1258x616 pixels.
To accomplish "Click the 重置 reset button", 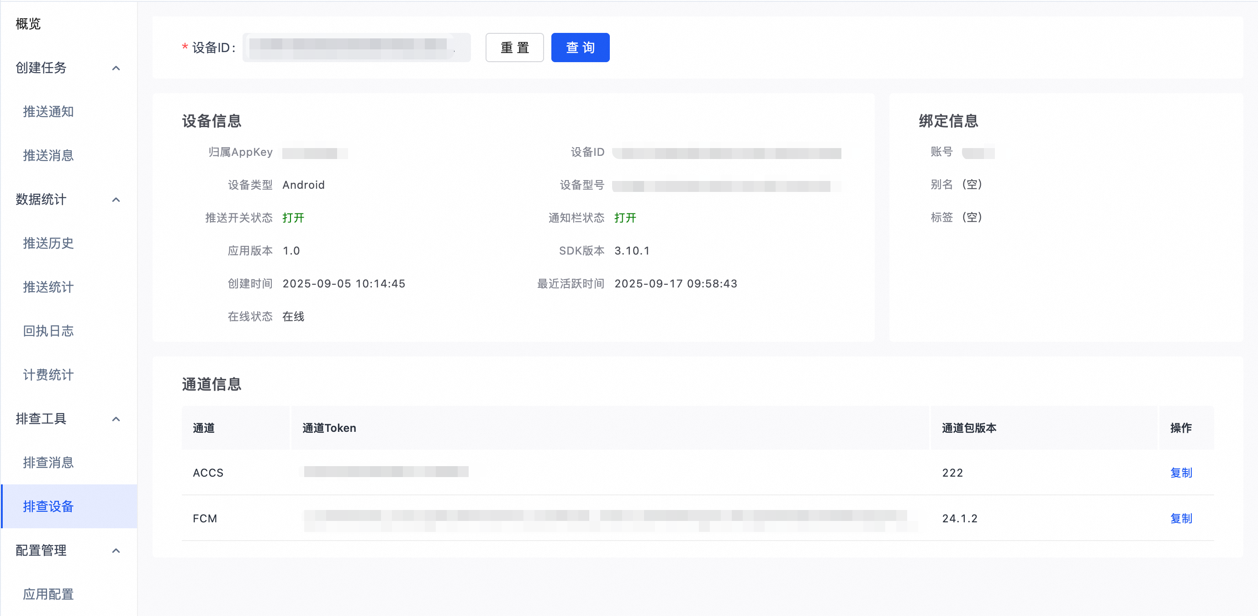I will 514,48.
